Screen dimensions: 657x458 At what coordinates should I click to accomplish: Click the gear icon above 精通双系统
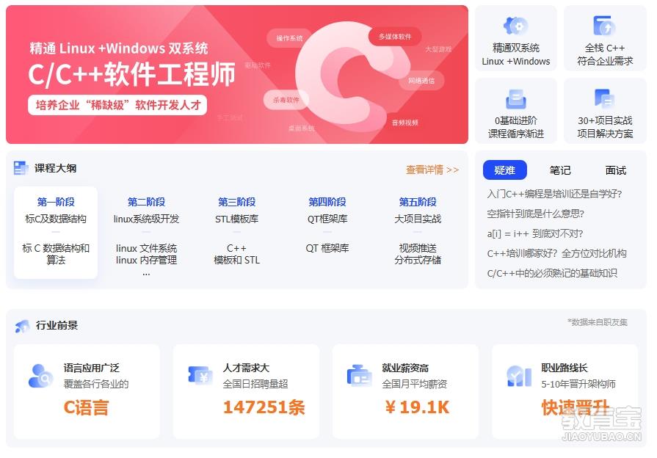[515, 26]
